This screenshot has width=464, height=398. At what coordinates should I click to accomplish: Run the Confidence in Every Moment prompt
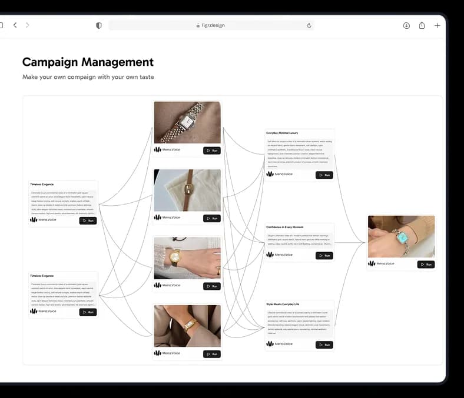point(324,256)
